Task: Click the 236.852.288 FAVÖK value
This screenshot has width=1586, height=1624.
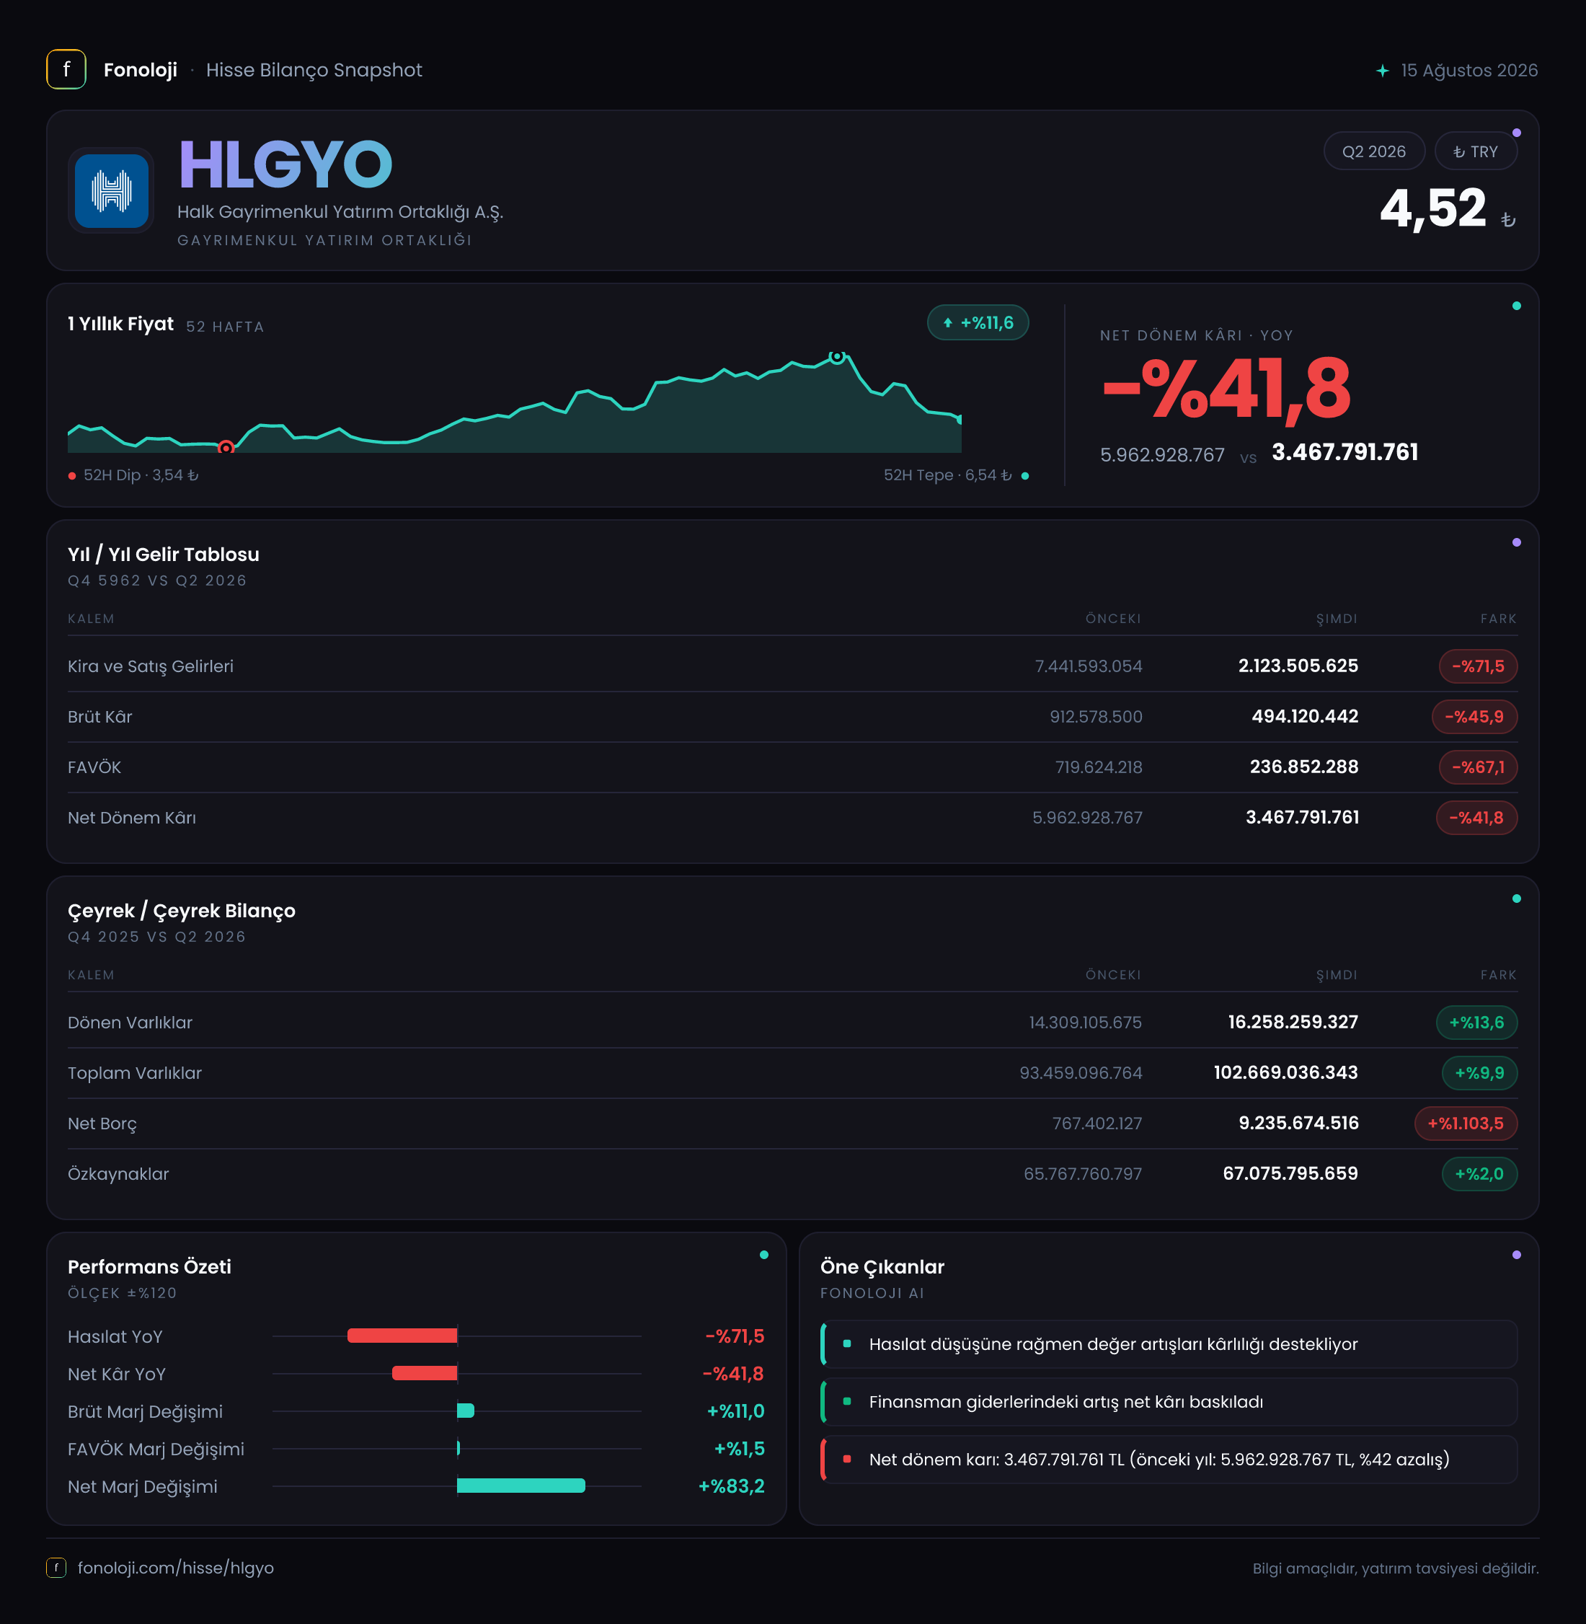Action: (1303, 767)
